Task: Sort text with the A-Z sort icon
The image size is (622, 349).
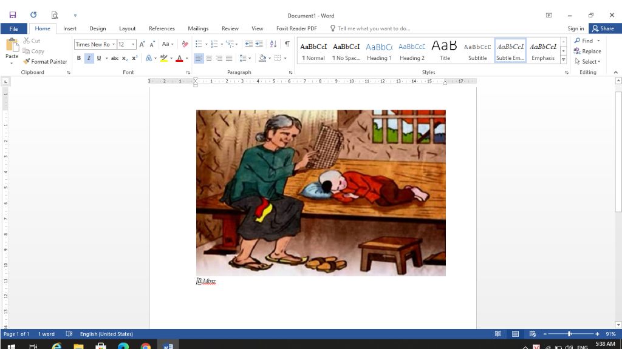Action: point(273,44)
